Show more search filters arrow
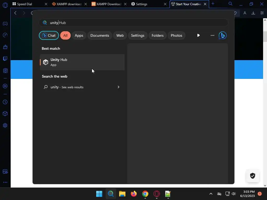The width and height of the screenshot is (267, 200). (198, 35)
